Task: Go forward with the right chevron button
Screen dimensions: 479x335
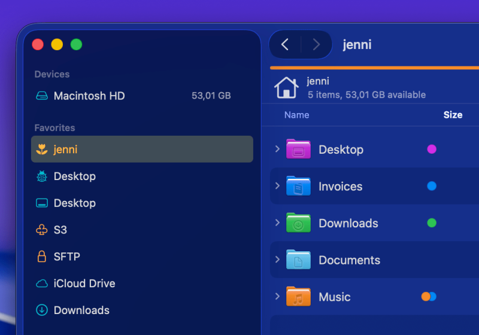Action: pos(317,44)
